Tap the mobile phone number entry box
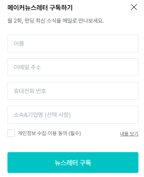Screen dimensions: 144x177 73,91
